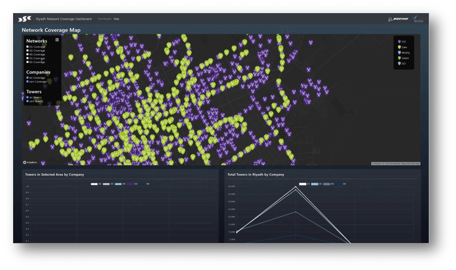Click the GO legend icon
456x270 pixels.
tap(398, 64)
